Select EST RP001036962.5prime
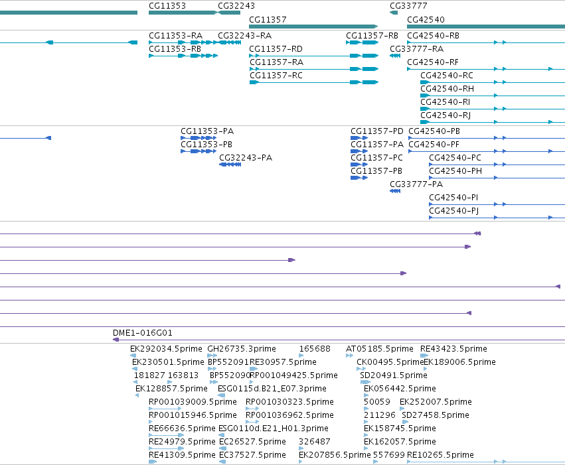 tap(289, 416)
